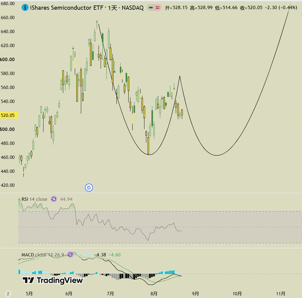Click the 560.00 price axis label
Screen dimensions: 302x298
click(8, 87)
